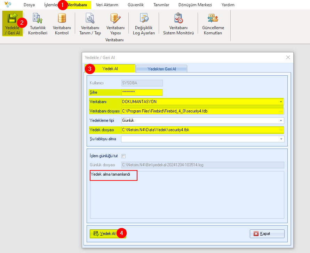Click the Kapat button
This screenshot has width=310, height=253.
[x=267, y=234]
